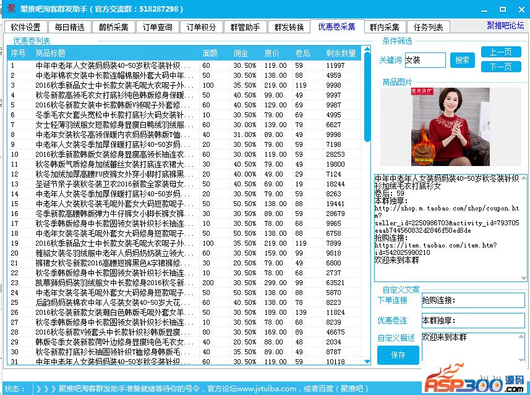530x395 pixels.
Task: Maximize the window
Action: point(503,9)
